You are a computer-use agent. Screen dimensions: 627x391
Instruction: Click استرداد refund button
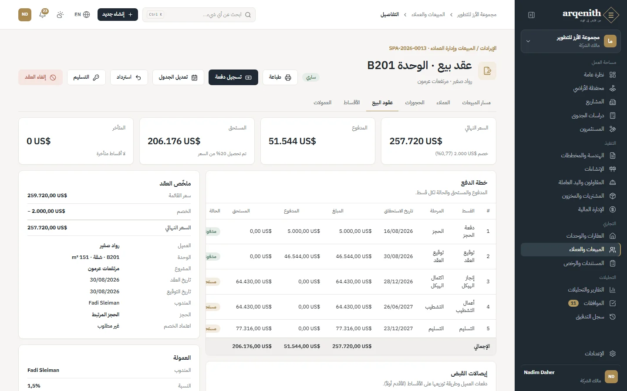129,77
